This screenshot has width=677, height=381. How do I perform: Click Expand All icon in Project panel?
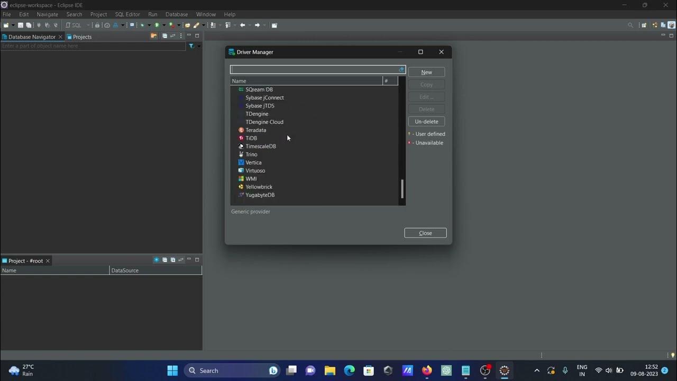172,260
